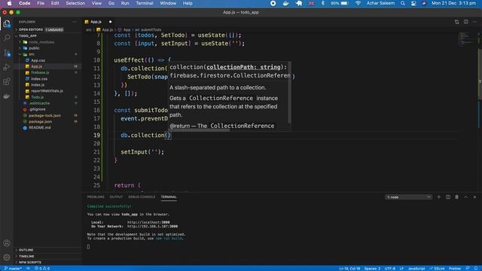The height and width of the screenshot is (271, 482).
Task: Click the JavaScript language mode in status bar
Action: tap(416, 269)
